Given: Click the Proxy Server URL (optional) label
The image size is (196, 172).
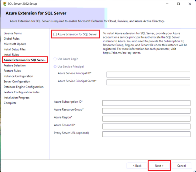Looking at the screenshot, I should [x=71, y=133].
